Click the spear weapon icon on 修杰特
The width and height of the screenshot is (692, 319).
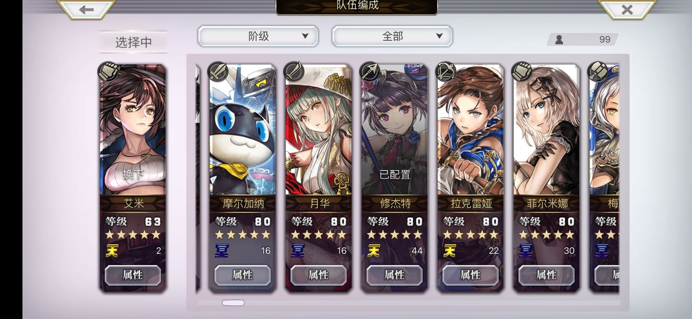[370, 71]
